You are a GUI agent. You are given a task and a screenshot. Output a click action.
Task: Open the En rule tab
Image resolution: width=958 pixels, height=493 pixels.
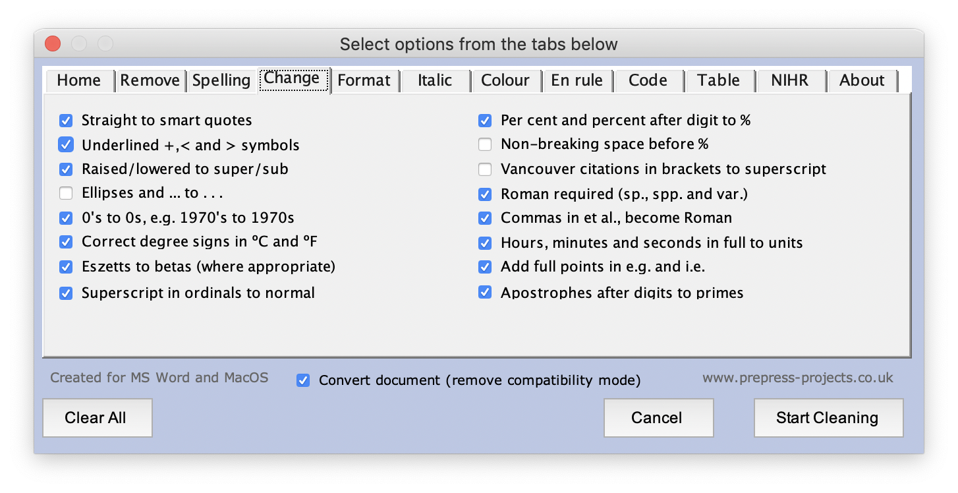coord(577,80)
